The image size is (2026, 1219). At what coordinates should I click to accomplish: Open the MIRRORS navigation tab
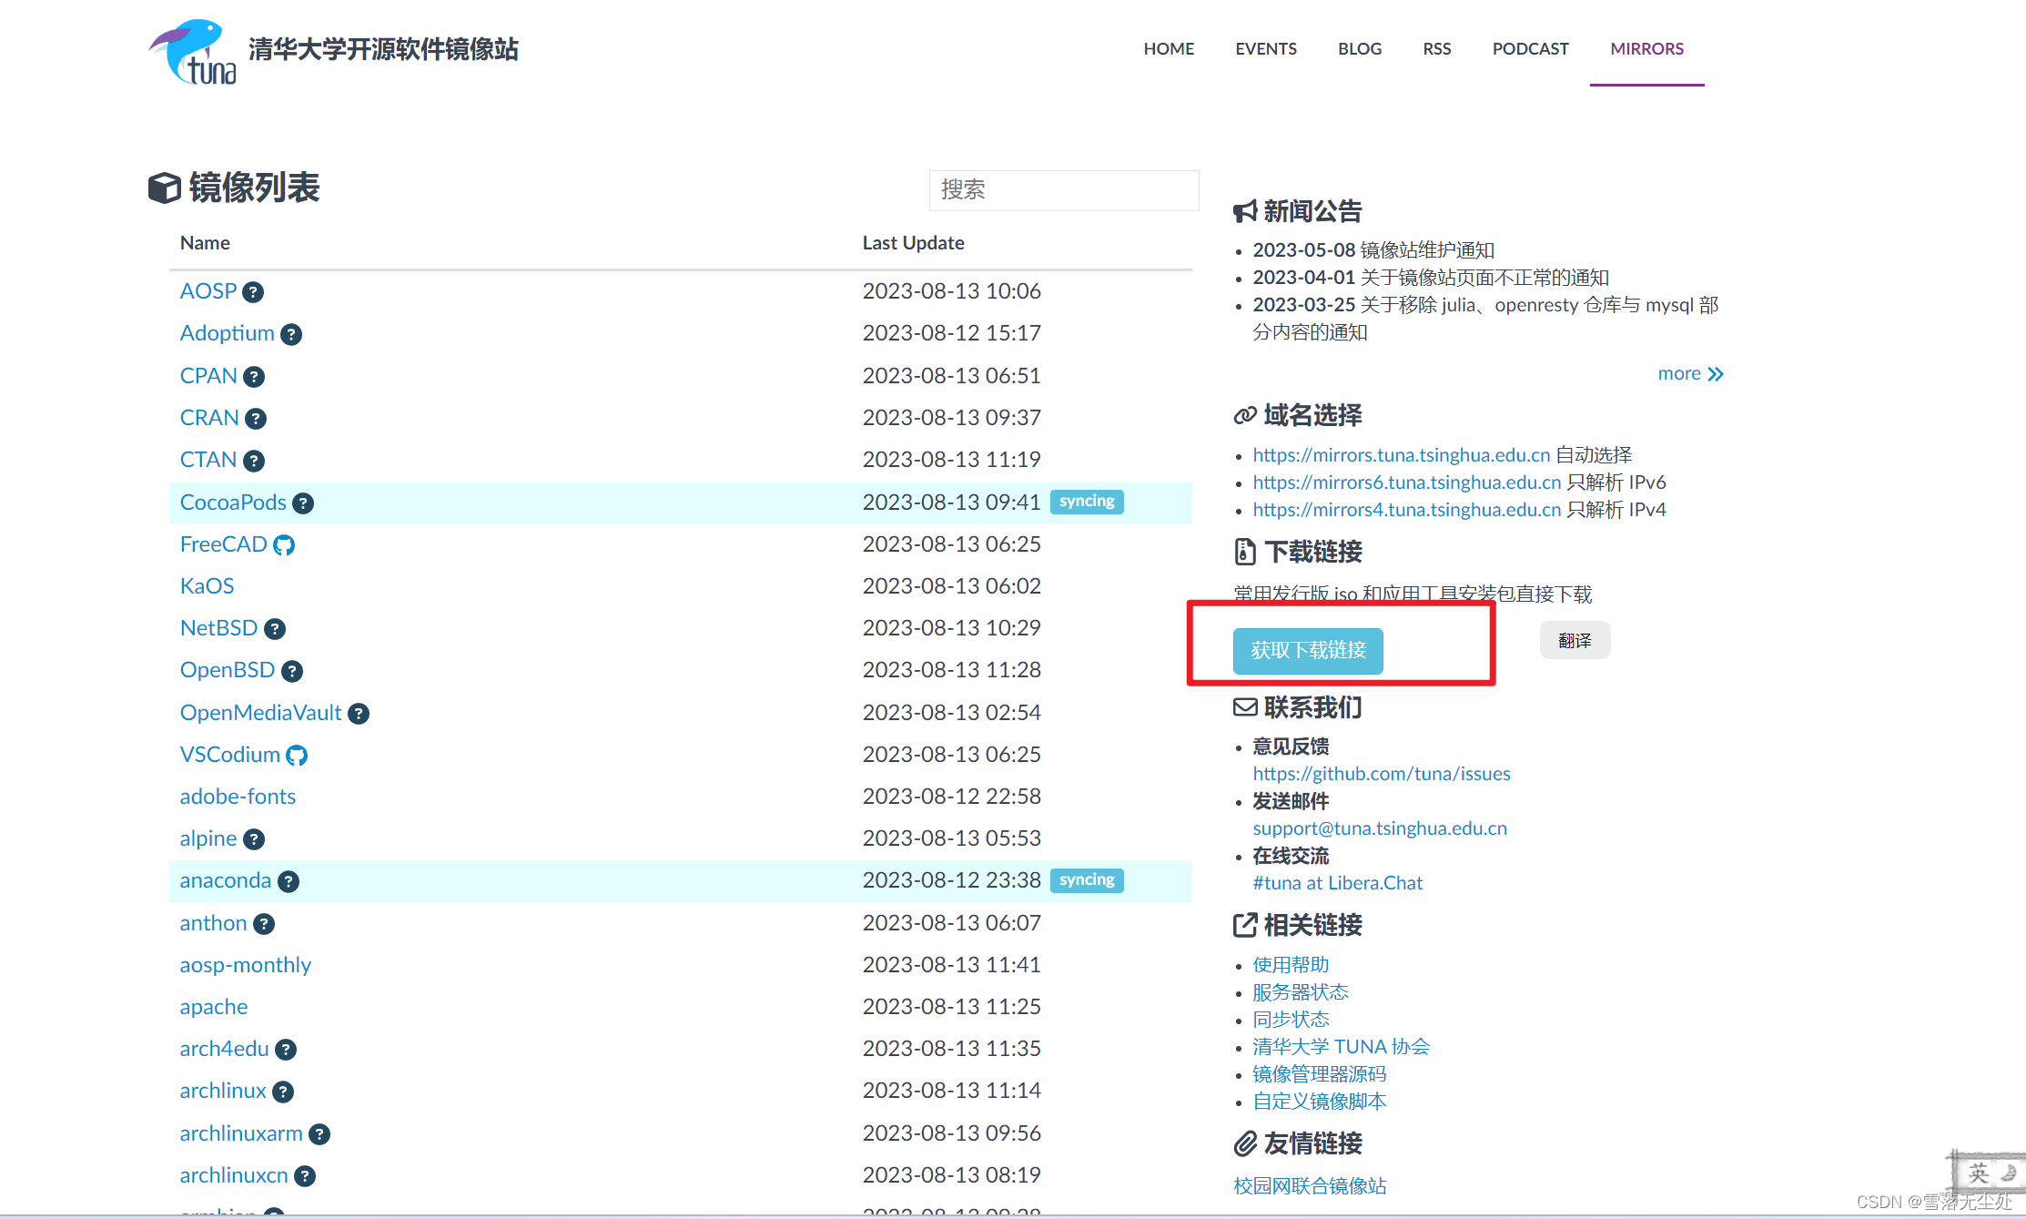1646,48
